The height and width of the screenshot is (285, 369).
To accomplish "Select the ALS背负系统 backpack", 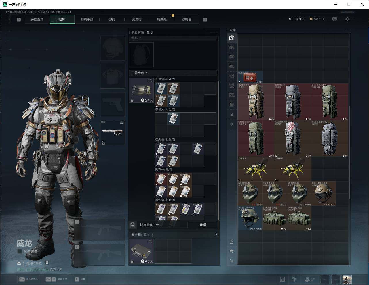I will [x=293, y=138].
